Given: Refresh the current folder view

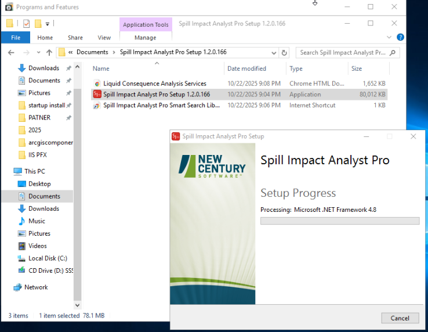Looking at the screenshot, I should point(284,52).
